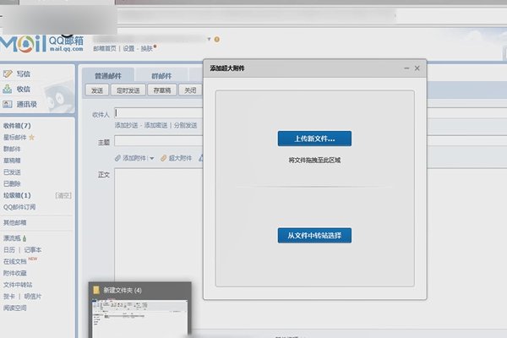This screenshot has height=338, width=507.
Task: Expand the account dropdown arrow in header
Action: click(x=210, y=39)
